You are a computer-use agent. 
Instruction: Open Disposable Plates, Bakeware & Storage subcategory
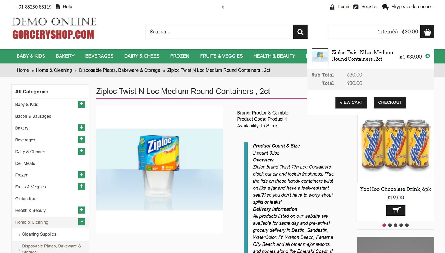tap(51, 249)
